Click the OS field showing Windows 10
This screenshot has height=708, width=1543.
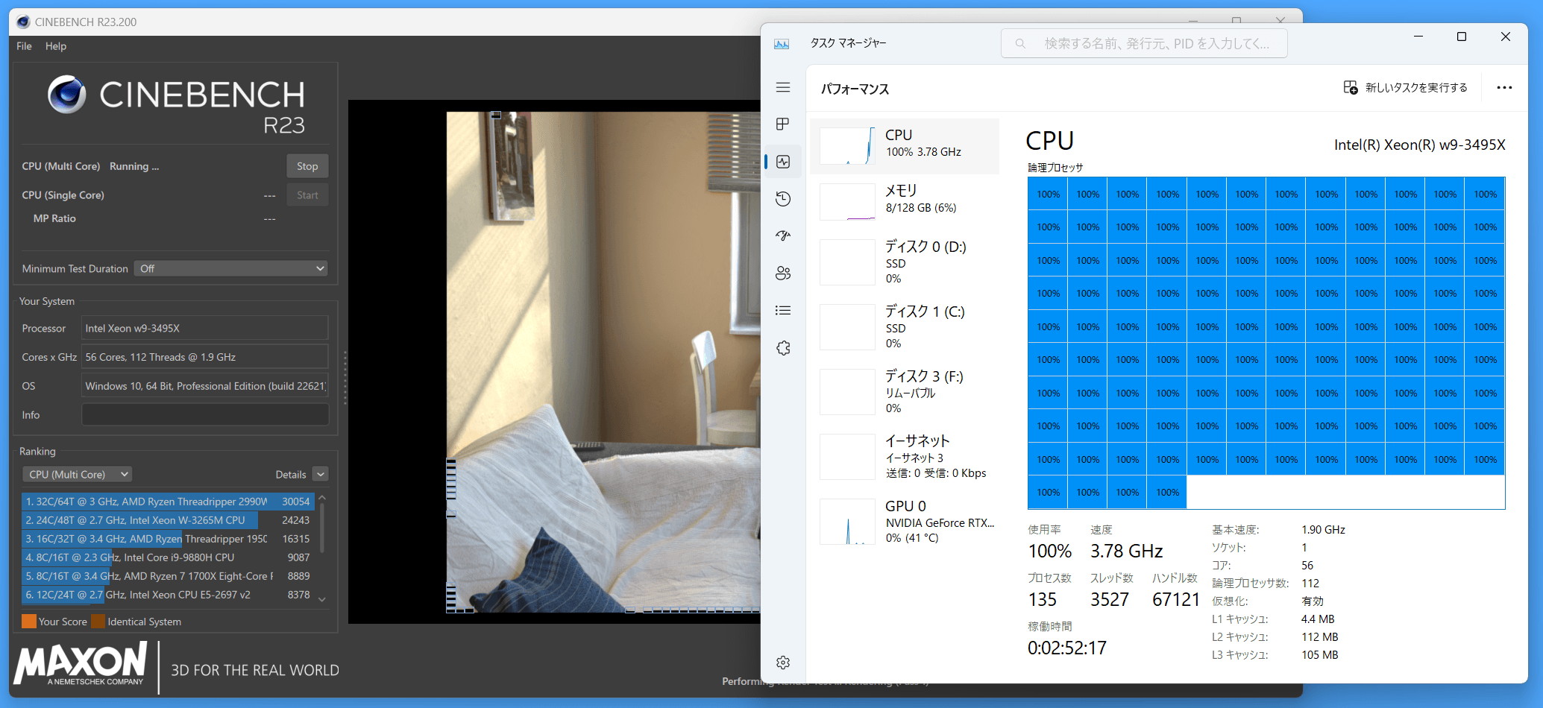pyautogui.click(x=204, y=386)
